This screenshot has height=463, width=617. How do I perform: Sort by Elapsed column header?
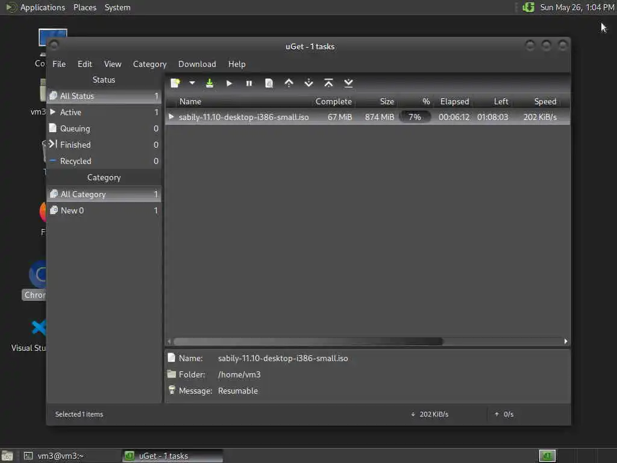(454, 101)
